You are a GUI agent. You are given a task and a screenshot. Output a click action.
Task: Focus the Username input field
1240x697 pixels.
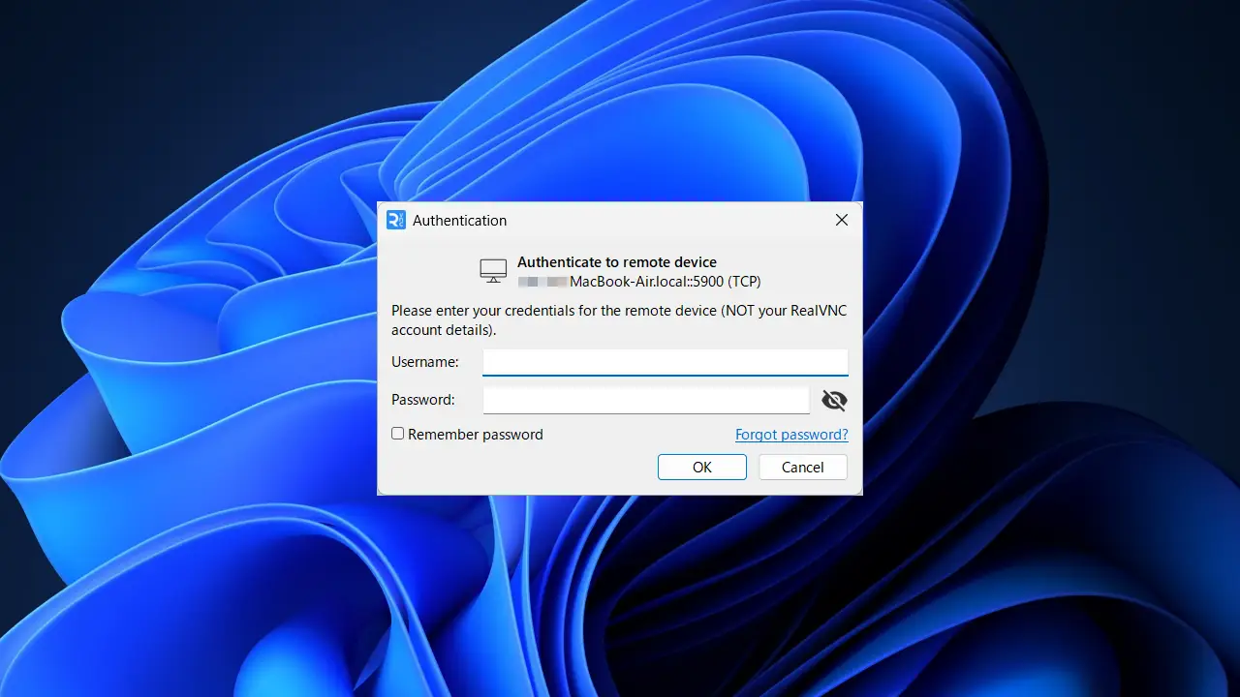coord(665,362)
